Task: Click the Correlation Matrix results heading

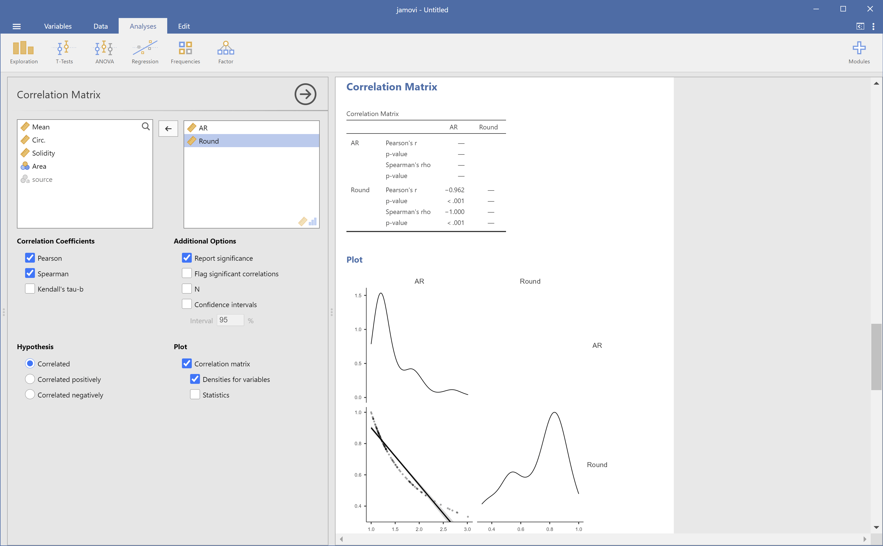Action: (x=391, y=87)
